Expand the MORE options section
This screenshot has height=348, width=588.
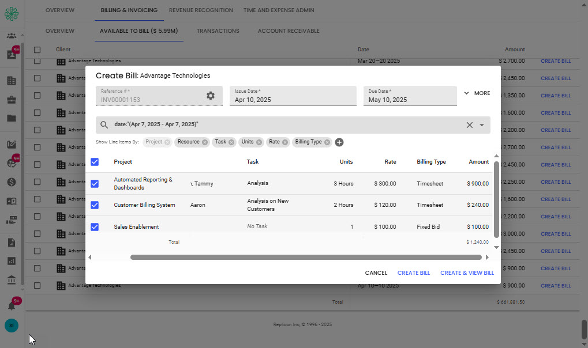click(x=477, y=93)
